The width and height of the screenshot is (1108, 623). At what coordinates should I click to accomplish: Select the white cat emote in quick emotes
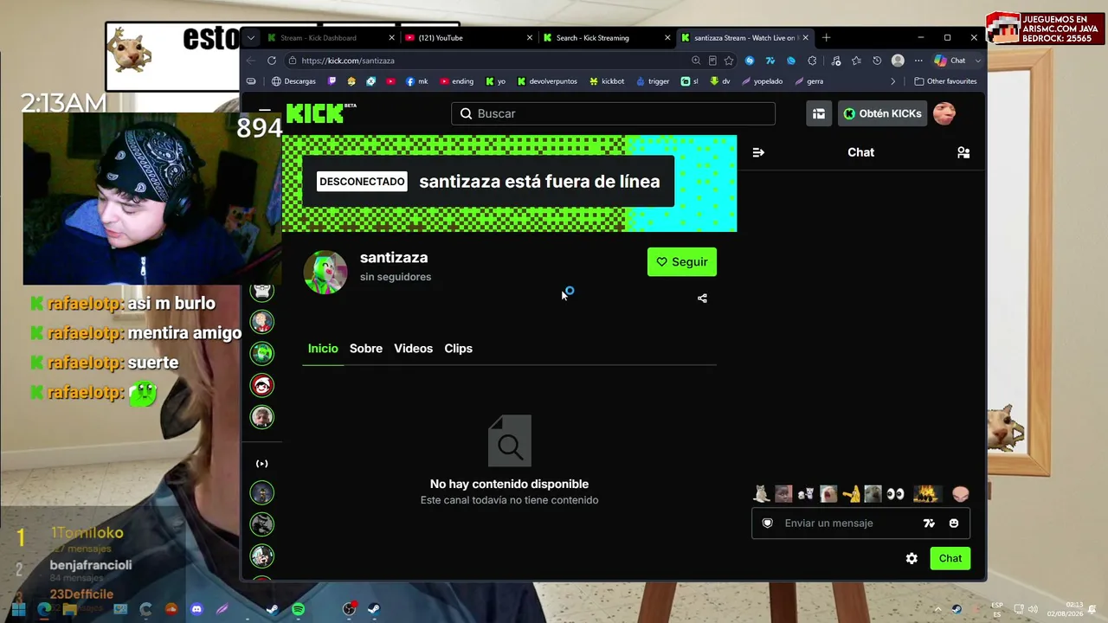pos(762,494)
